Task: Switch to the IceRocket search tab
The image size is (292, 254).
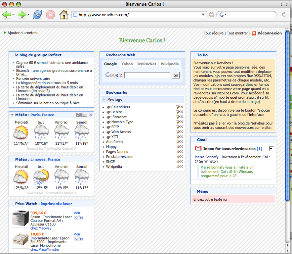Action: point(147,64)
